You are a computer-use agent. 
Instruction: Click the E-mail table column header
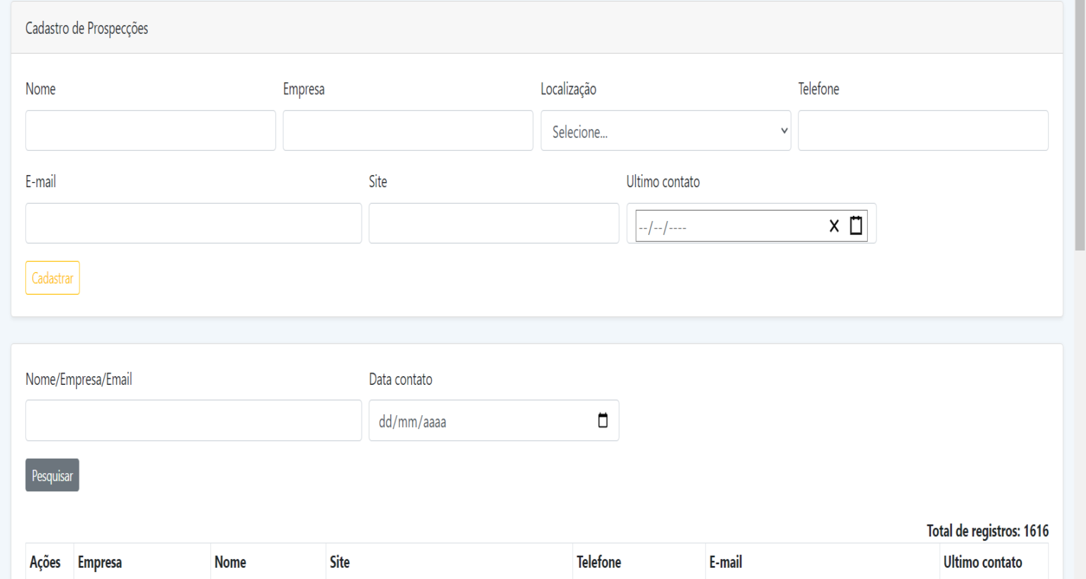click(x=725, y=562)
